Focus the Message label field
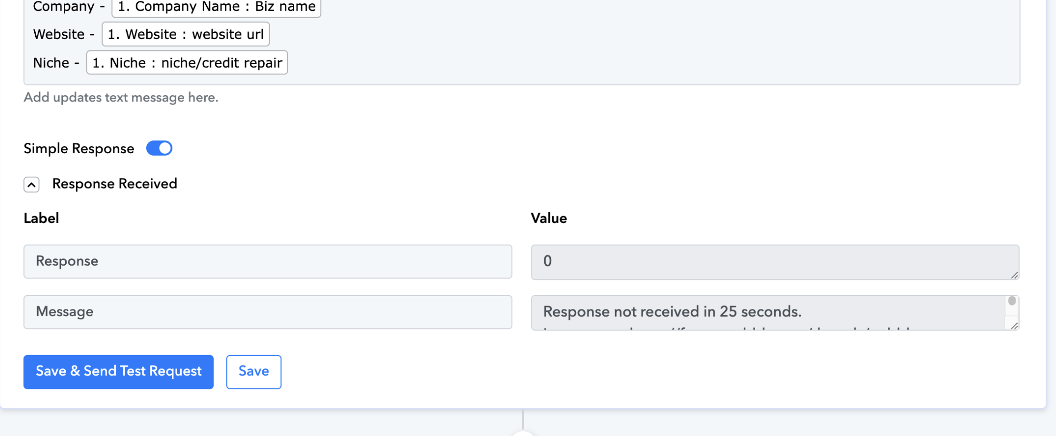This screenshot has height=436, width=1056. (x=268, y=312)
